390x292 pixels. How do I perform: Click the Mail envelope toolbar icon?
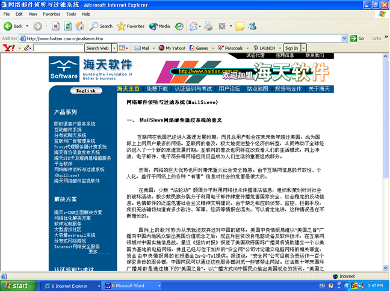tap(193, 26)
